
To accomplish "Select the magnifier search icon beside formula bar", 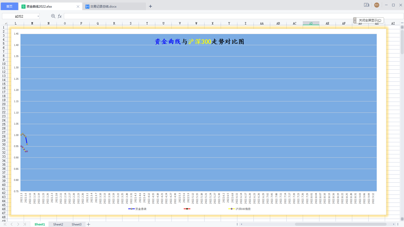I will tap(53, 16).
